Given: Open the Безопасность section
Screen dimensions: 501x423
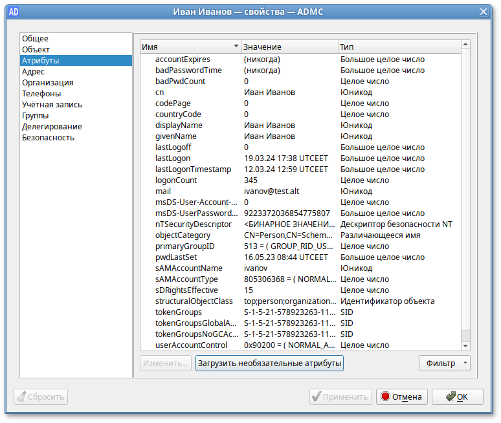Looking at the screenshot, I should (x=48, y=137).
